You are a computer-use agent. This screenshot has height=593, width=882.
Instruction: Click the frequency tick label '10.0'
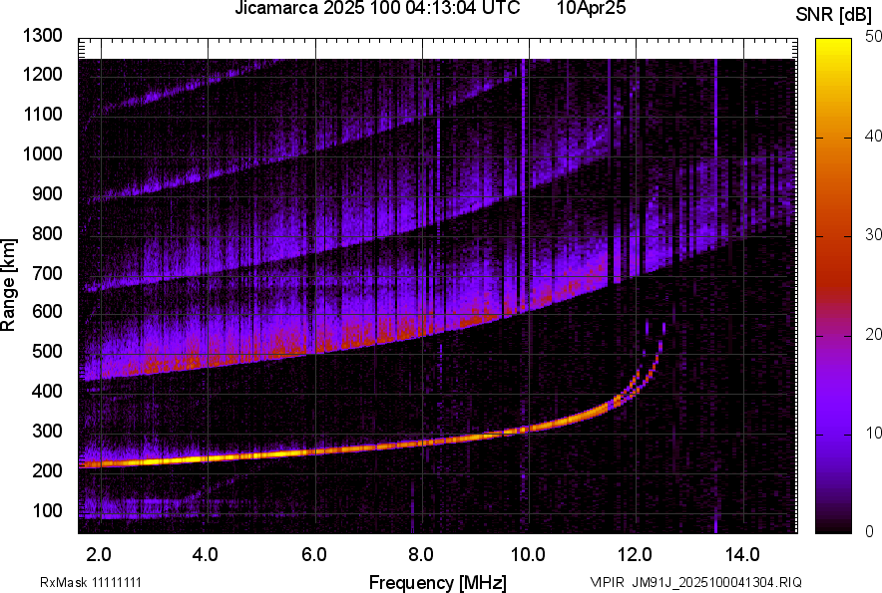[x=528, y=555]
